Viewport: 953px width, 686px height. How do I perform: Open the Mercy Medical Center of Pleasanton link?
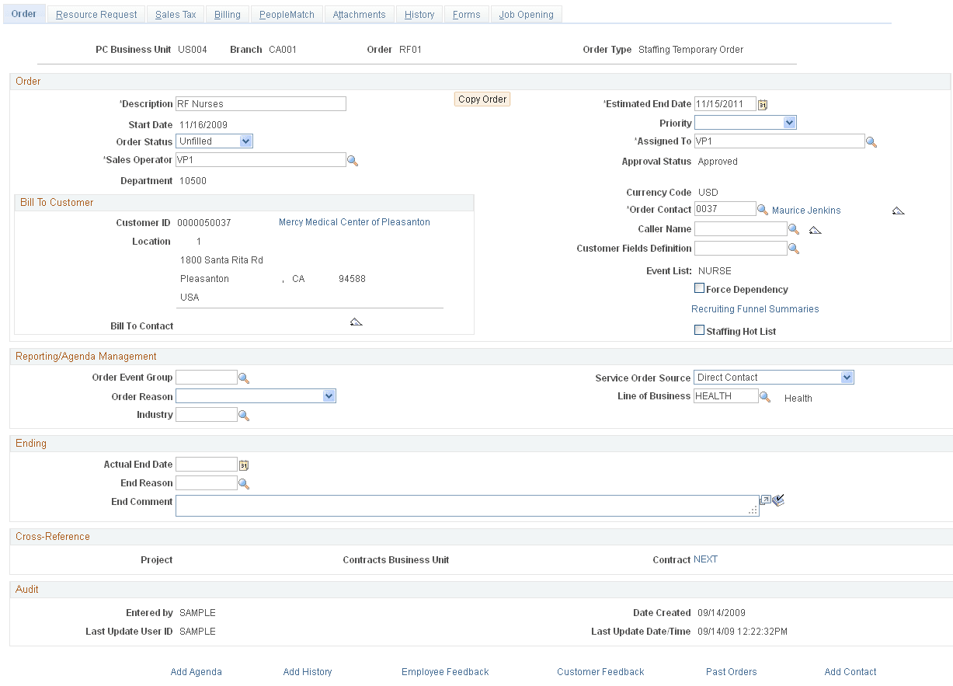pos(354,222)
